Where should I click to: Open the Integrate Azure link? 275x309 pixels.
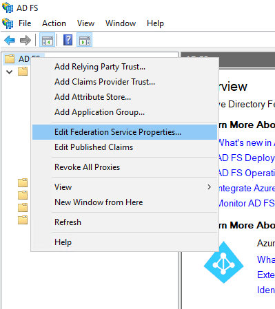247,189
